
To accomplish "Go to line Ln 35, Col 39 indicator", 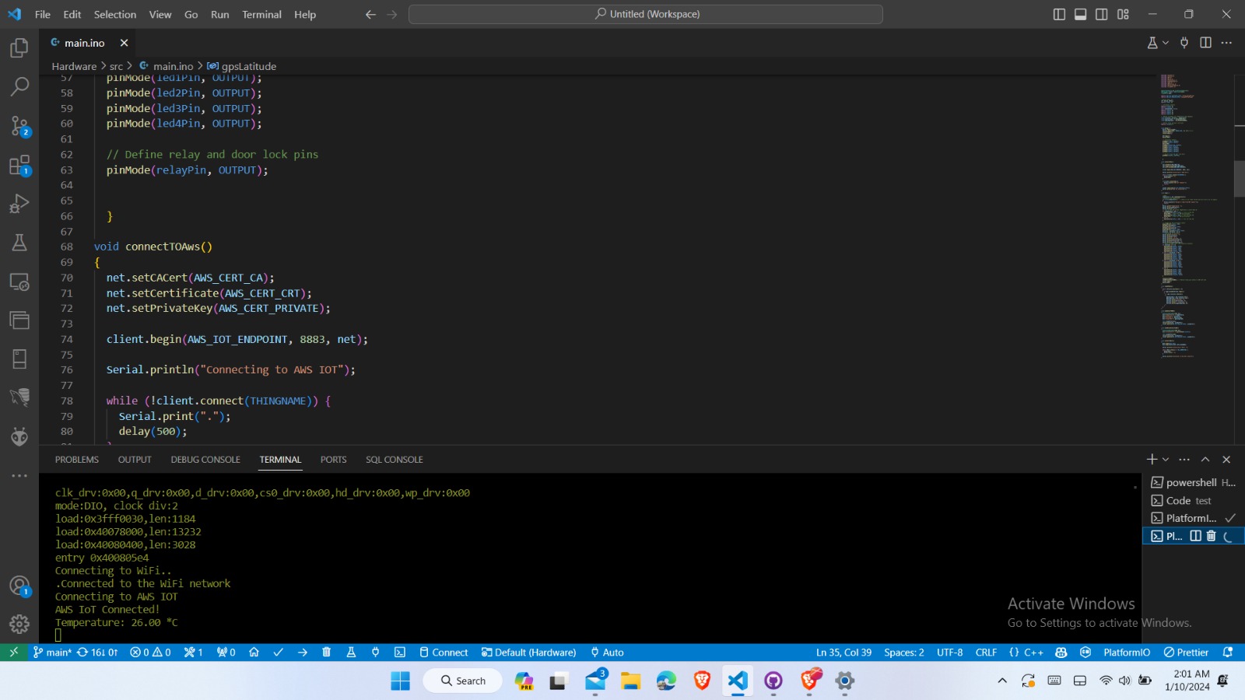I will tap(843, 653).
